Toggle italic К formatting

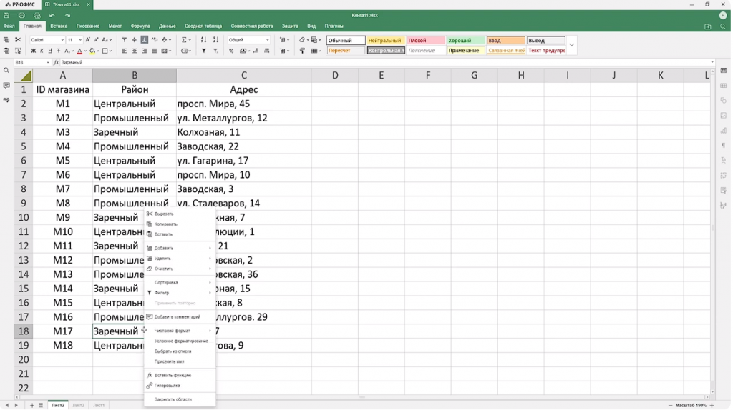coord(42,51)
